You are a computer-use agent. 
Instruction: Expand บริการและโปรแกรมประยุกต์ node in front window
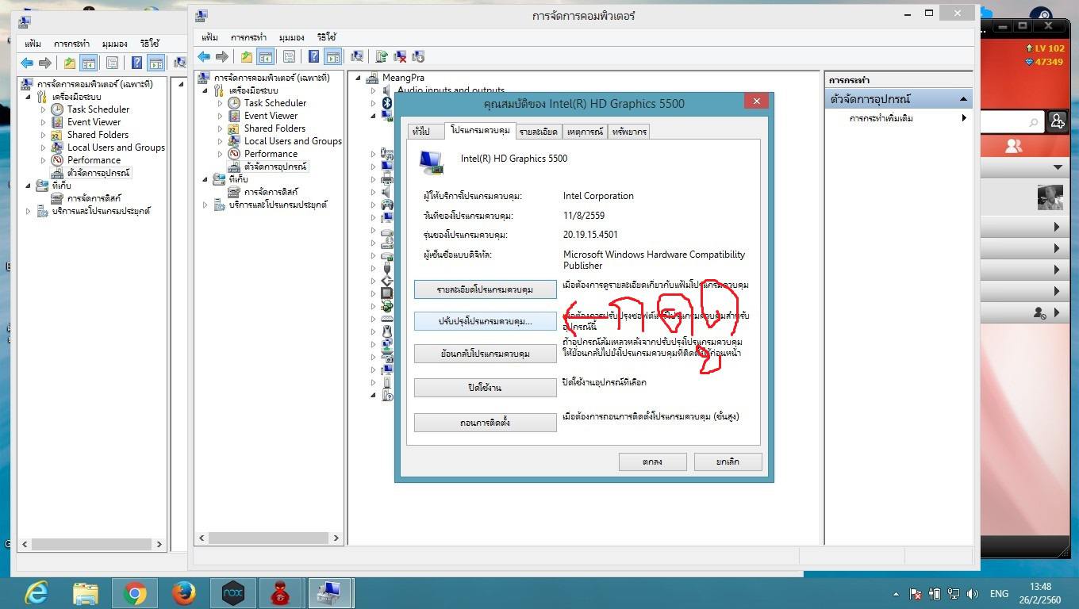[205, 205]
